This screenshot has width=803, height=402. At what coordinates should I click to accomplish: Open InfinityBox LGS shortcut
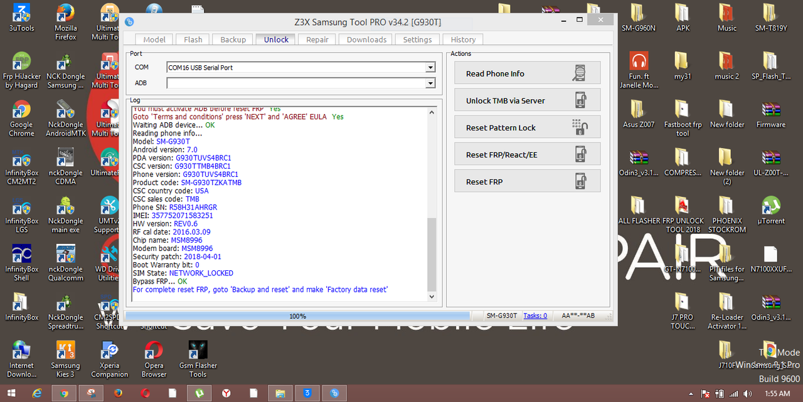pos(22,215)
